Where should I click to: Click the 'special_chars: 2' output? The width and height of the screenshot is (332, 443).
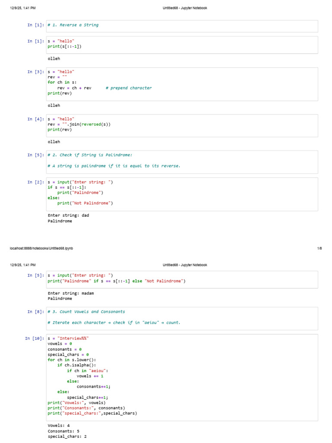pyautogui.click(x=67, y=437)
